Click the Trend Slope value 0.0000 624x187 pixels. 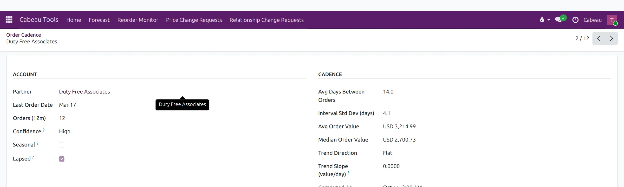tap(391, 166)
